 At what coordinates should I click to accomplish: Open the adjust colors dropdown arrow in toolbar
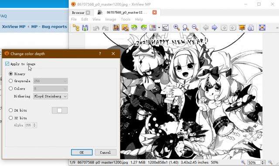point(159,28)
